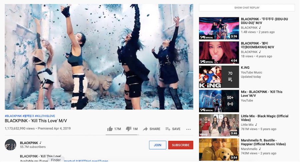Click the K.iNG playlist title
300x162 pixels.
coord(245,67)
